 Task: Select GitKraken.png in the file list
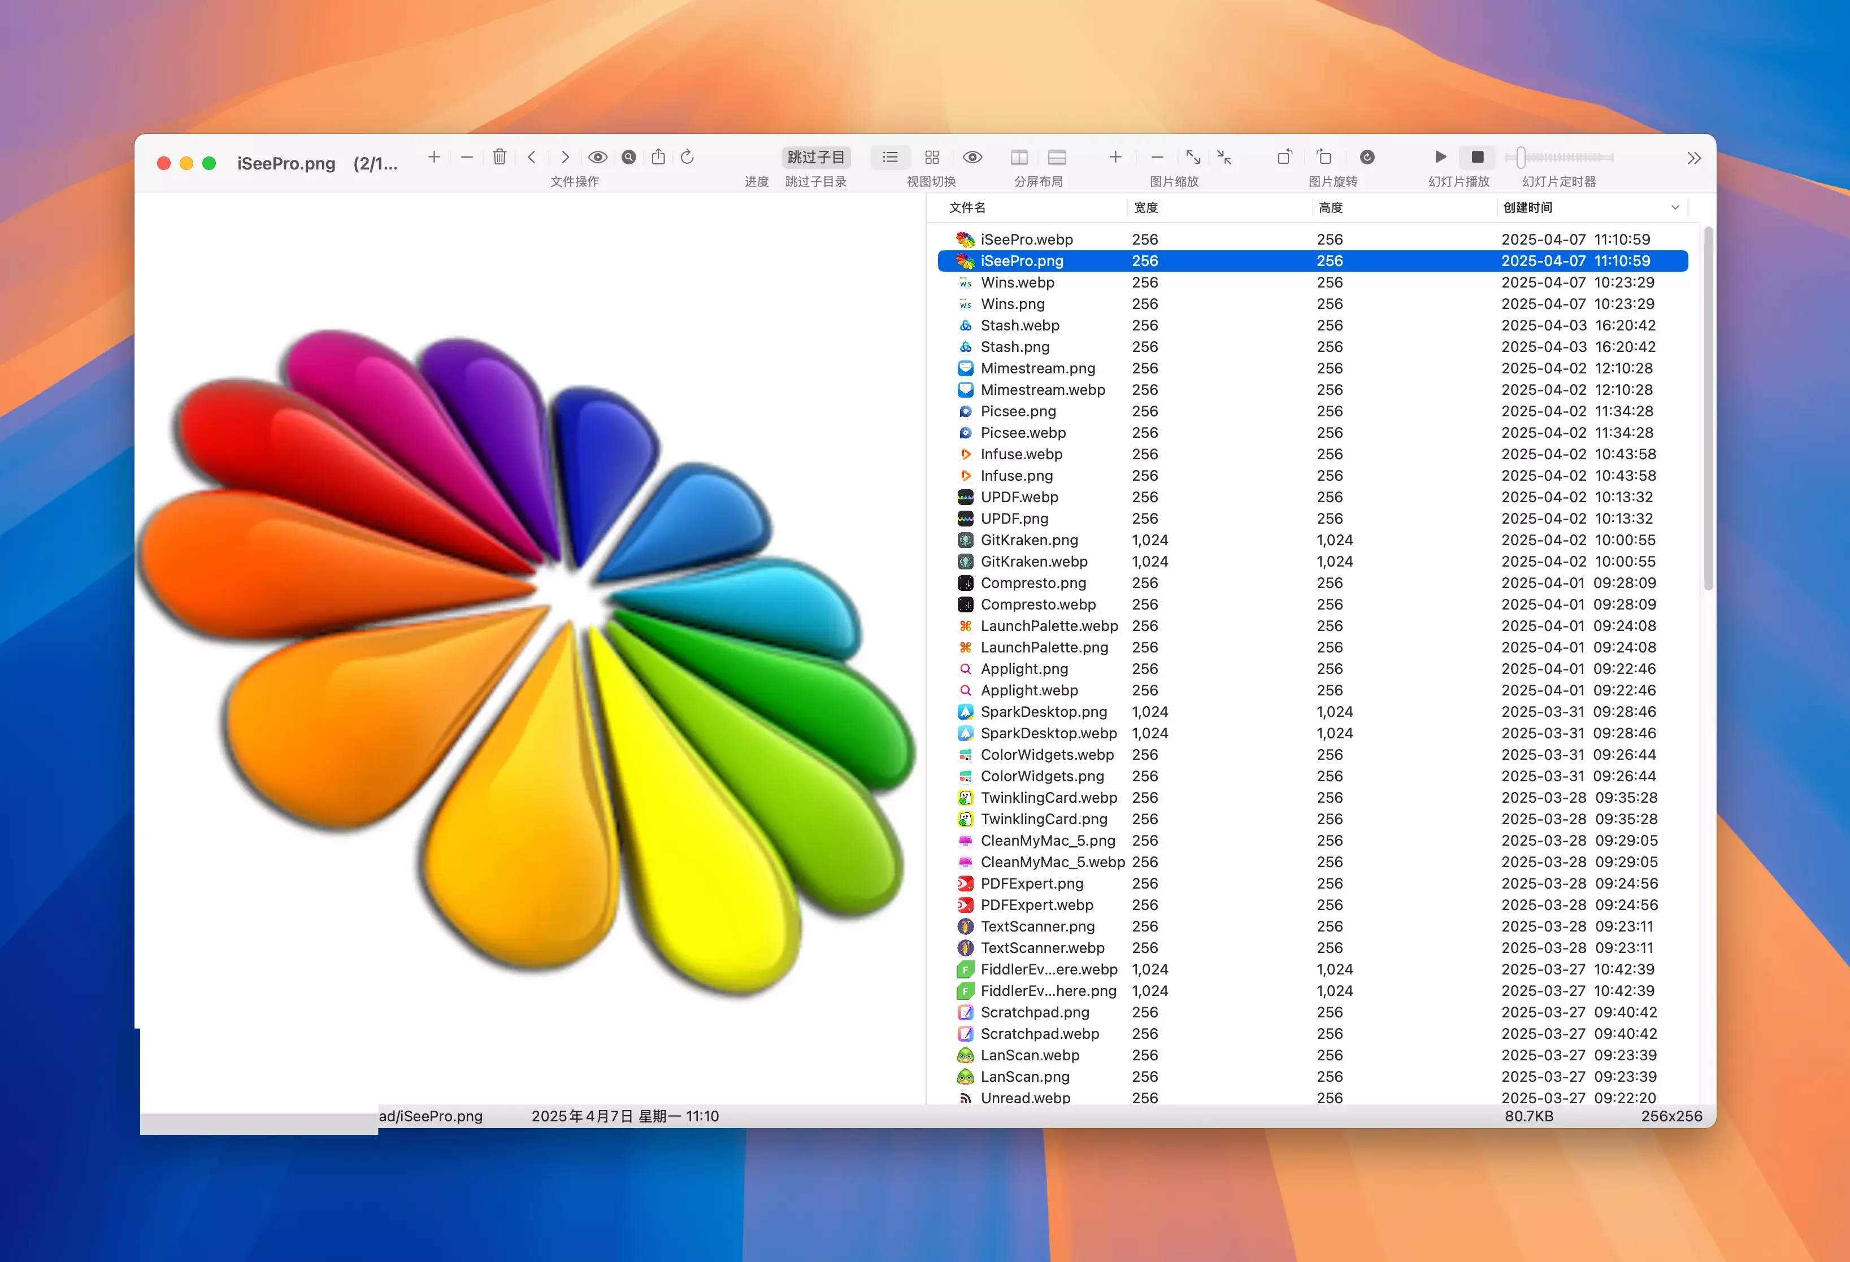pos(1028,539)
